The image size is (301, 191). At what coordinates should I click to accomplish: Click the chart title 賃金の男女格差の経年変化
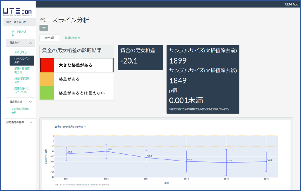70,127
